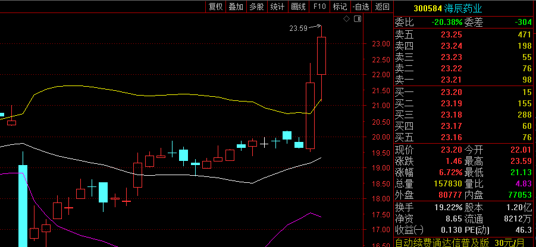Select the 总量 value 157830
Image resolution: width=536 pixels, height=247 pixels.
click(448, 184)
